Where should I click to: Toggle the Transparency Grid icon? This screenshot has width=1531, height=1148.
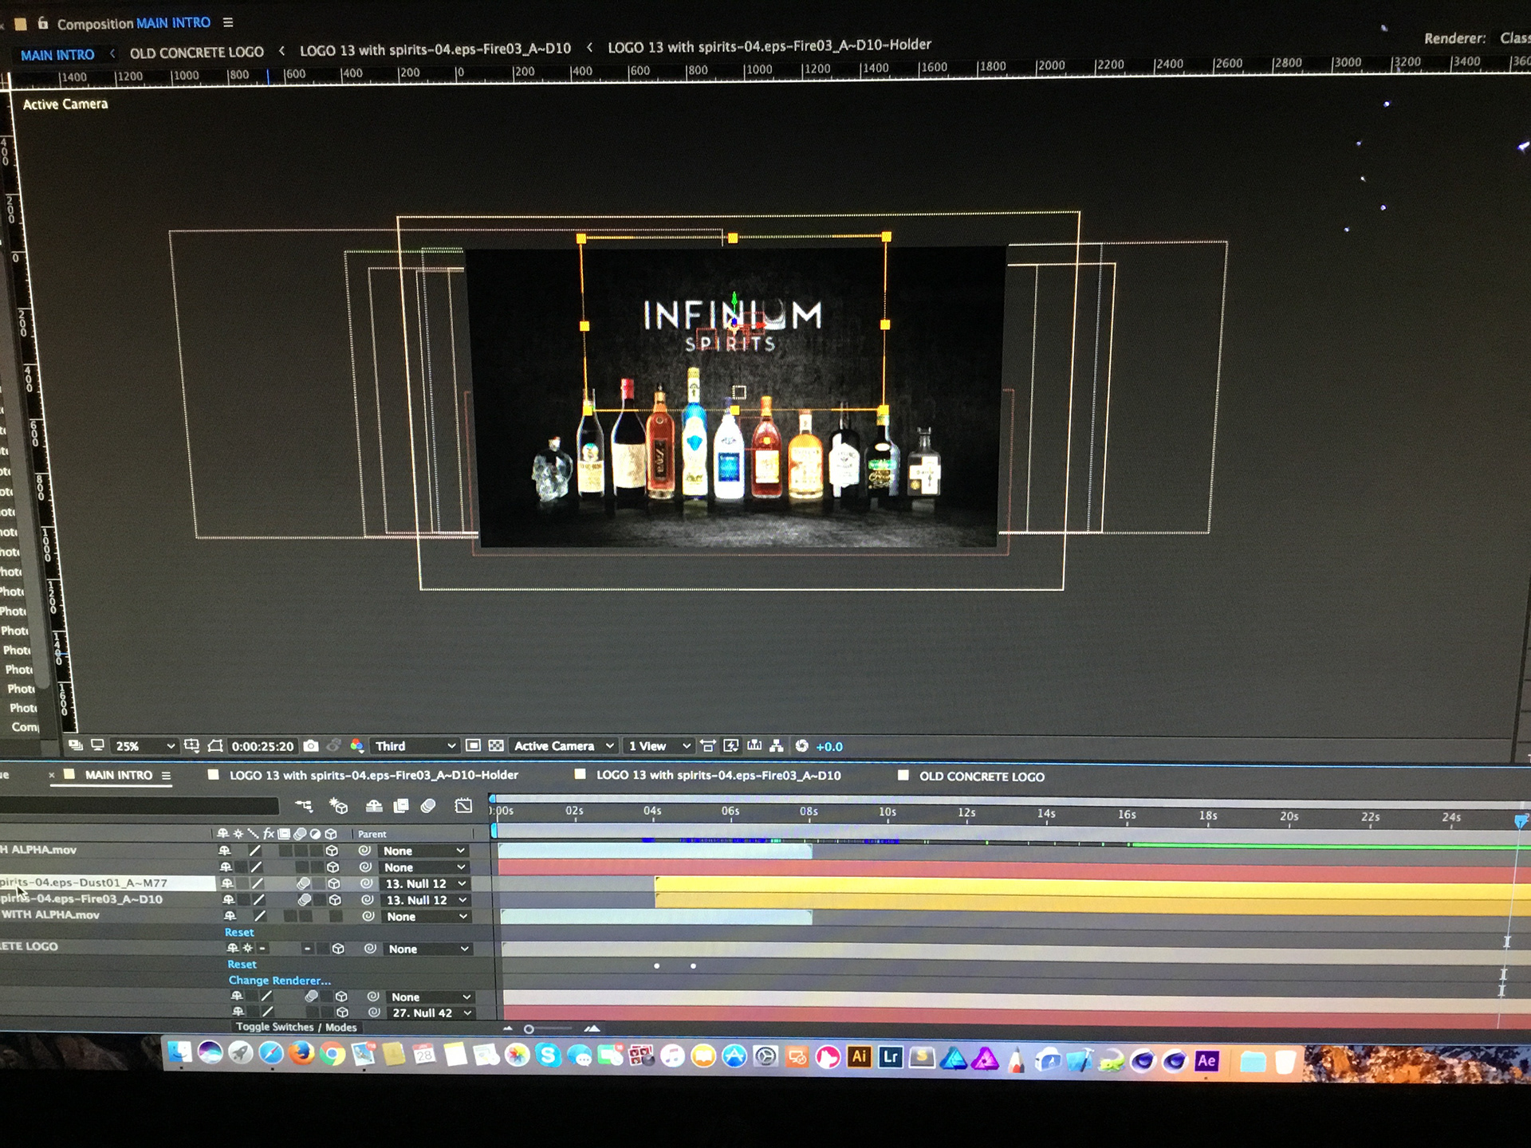[x=496, y=745]
